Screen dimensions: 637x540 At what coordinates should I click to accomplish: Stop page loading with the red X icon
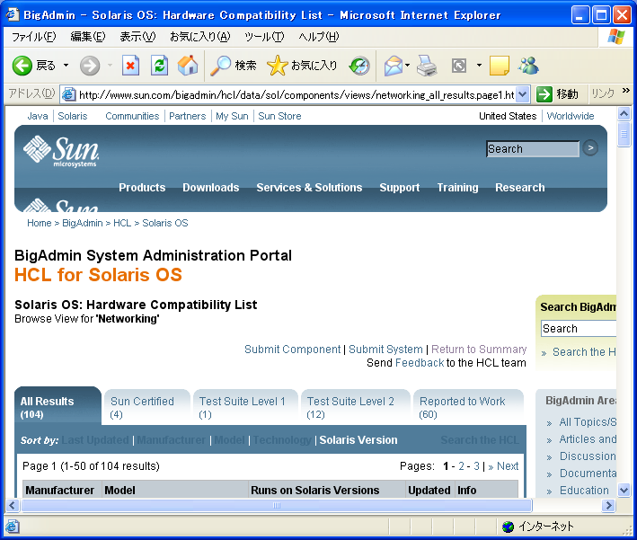(x=130, y=66)
